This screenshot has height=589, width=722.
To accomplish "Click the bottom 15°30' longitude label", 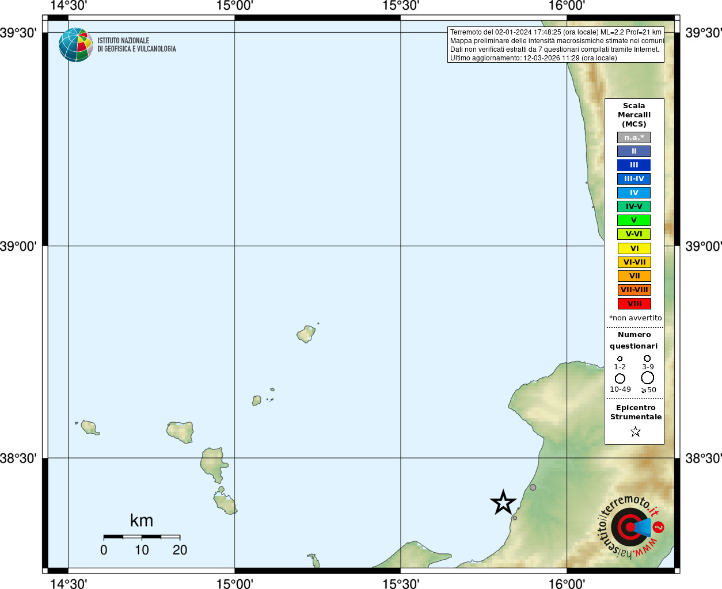I will [401, 584].
